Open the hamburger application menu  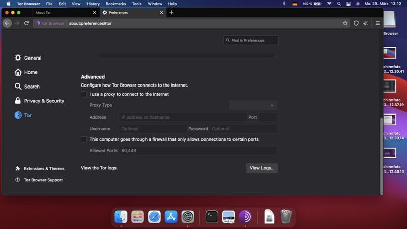(x=377, y=23)
